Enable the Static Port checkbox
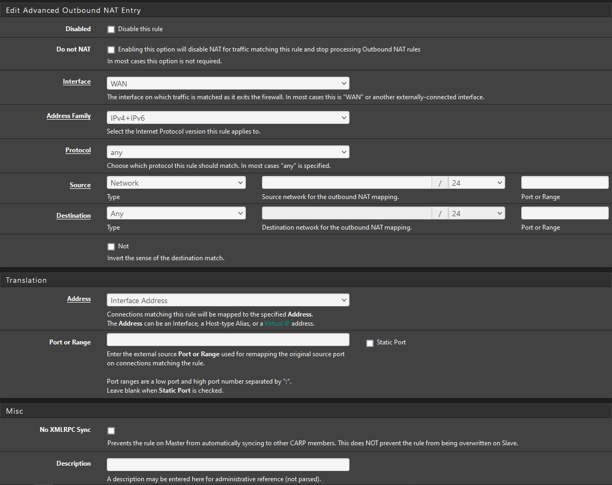 370,343
